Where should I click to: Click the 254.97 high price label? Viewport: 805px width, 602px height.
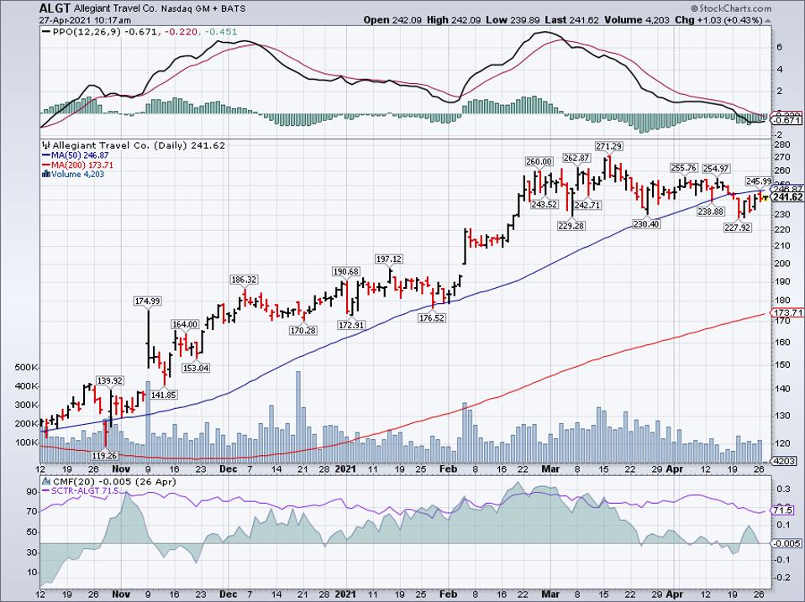coord(716,169)
